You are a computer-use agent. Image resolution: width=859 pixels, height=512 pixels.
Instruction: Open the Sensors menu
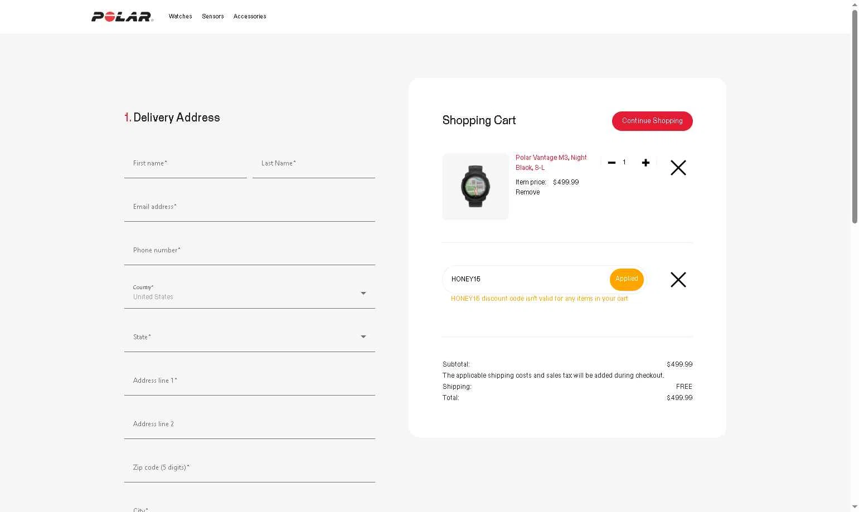tap(213, 17)
